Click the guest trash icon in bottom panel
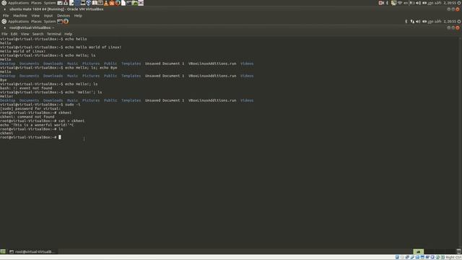Image resolution: width=462 pixels, height=260 pixels. click(x=459, y=251)
